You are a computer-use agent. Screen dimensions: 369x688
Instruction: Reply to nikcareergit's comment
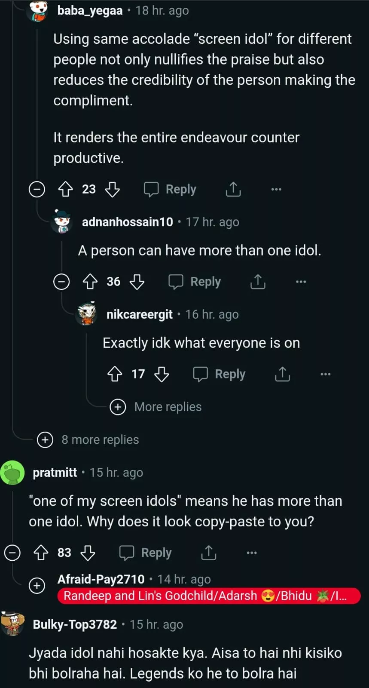(219, 374)
